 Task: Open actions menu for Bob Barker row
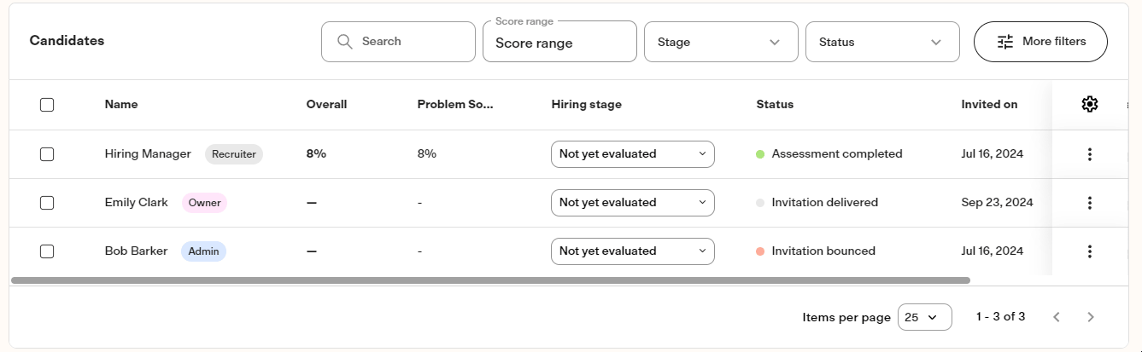[1089, 251]
